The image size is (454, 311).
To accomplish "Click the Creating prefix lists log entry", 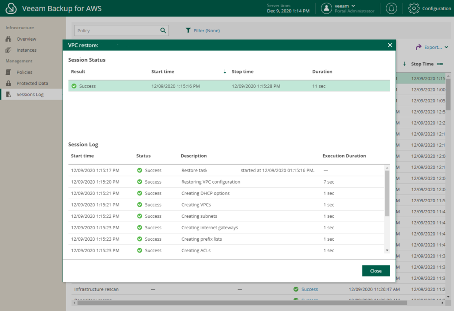I will [x=227, y=239].
